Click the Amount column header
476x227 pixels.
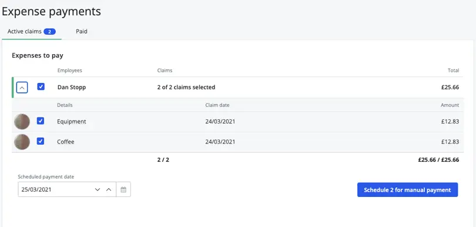click(x=450, y=105)
